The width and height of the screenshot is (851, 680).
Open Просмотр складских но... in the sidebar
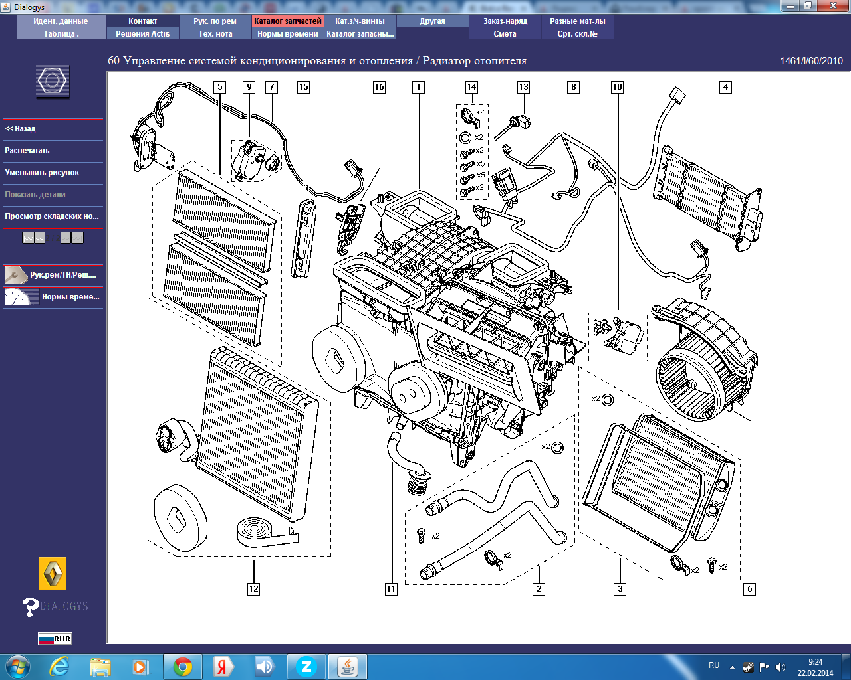click(x=53, y=216)
